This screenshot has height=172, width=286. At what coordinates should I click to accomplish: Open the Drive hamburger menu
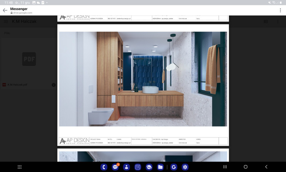pyautogui.click(x=6, y=21)
